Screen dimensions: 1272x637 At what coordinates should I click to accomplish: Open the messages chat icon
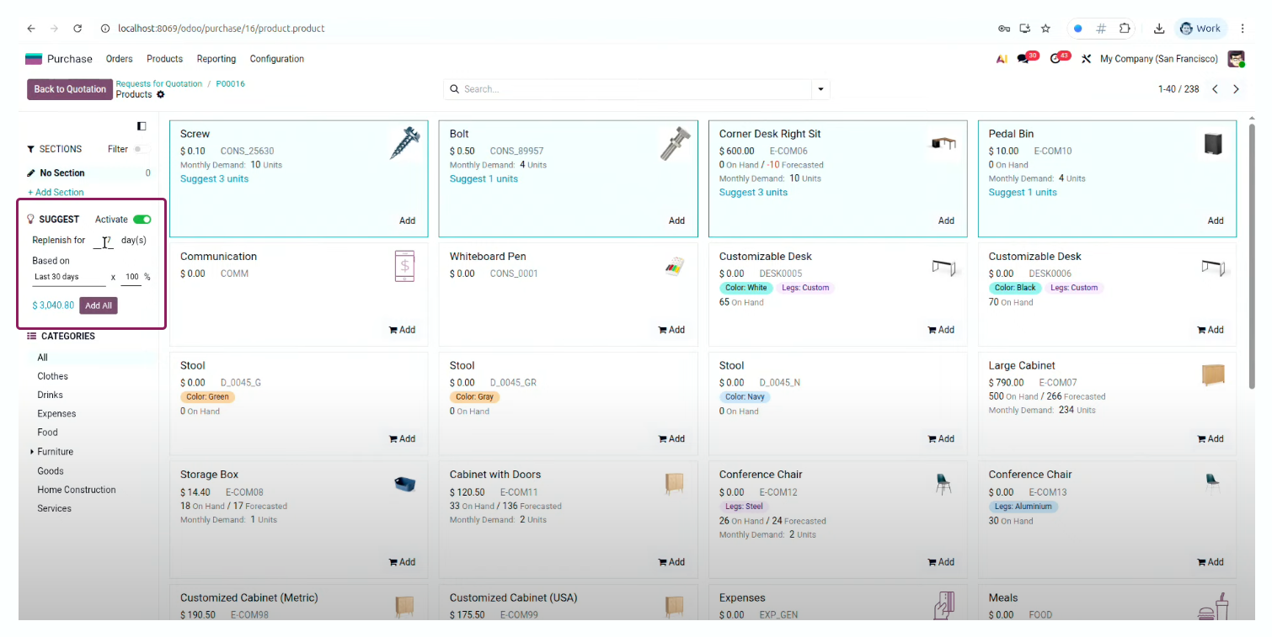[x=1023, y=59]
